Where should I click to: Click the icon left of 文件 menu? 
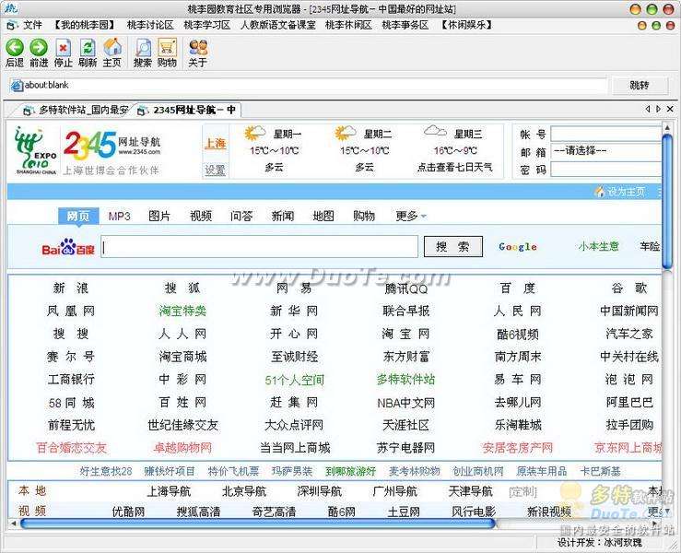pos(12,25)
